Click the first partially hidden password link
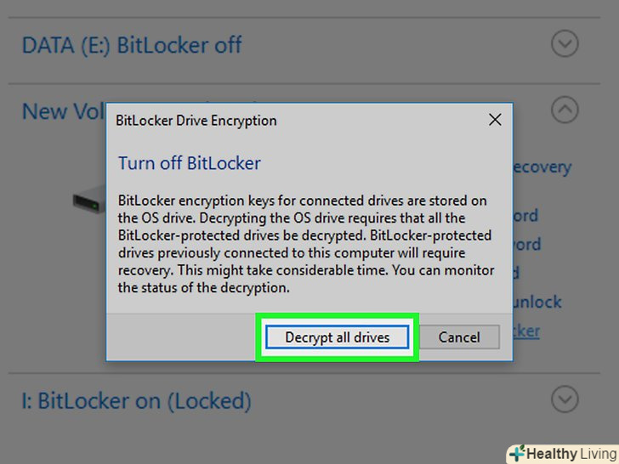The width and height of the screenshot is (619, 464). pyautogui.click(x=527, y=216)
